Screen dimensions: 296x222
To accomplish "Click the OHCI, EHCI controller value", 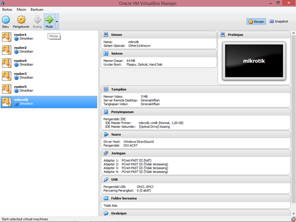I will coord(145,187).
